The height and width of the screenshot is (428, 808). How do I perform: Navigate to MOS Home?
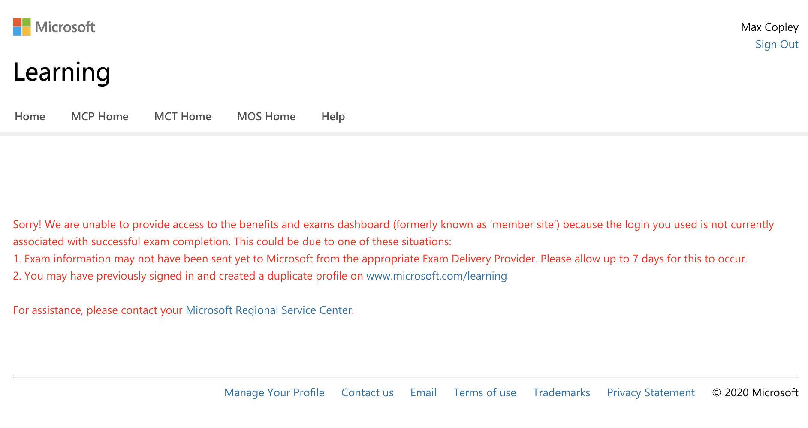pos(266,116)
